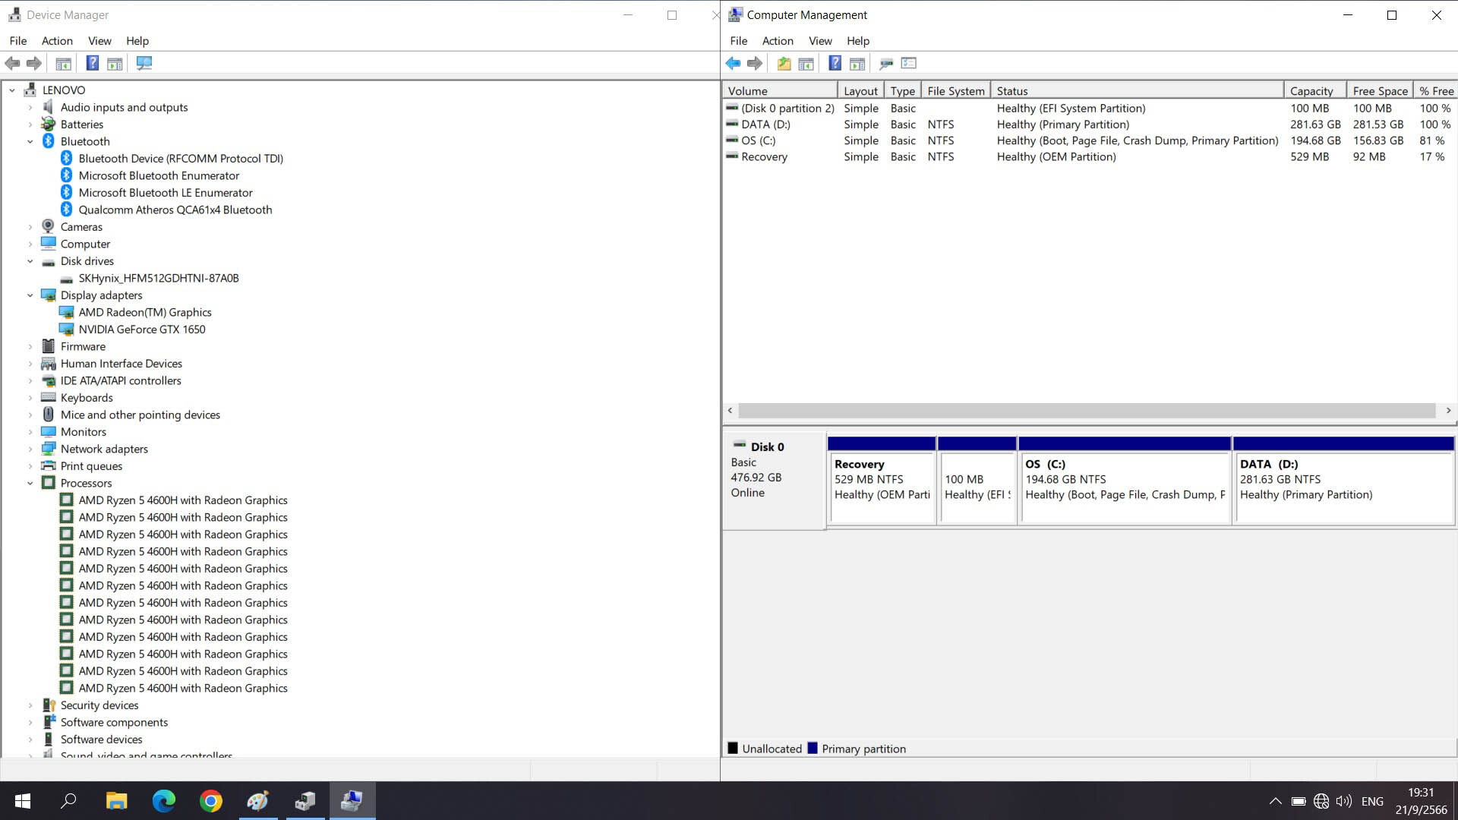Click the ENG language indicator in taskbar
1458x820 pixels.
tap(1372, 801)
